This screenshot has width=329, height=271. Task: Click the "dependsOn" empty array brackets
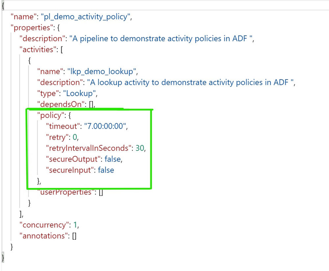[91, 104]
